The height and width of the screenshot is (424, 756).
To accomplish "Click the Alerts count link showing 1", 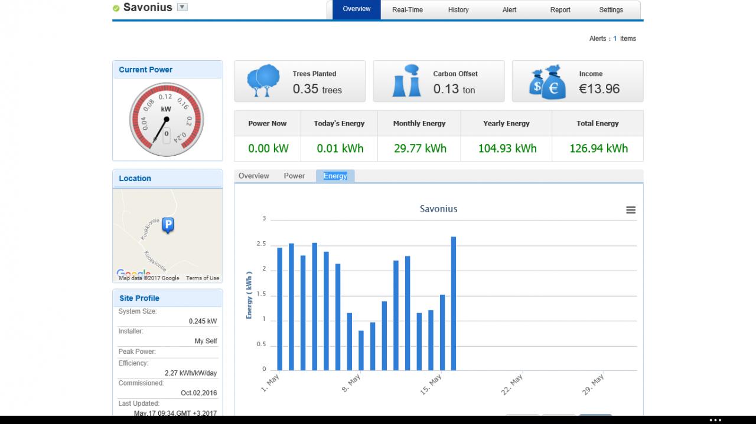I will click(x=615, y=39).
